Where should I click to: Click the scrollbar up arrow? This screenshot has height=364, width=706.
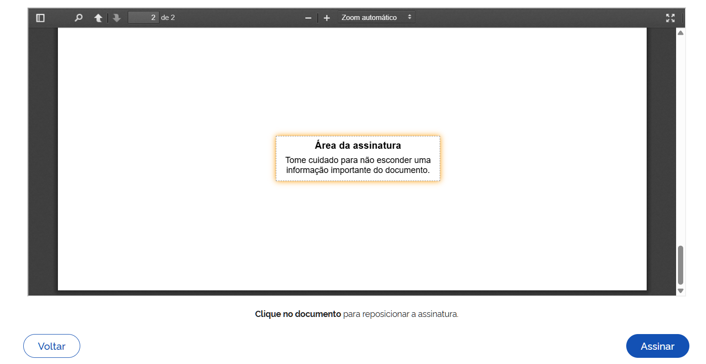680,33
